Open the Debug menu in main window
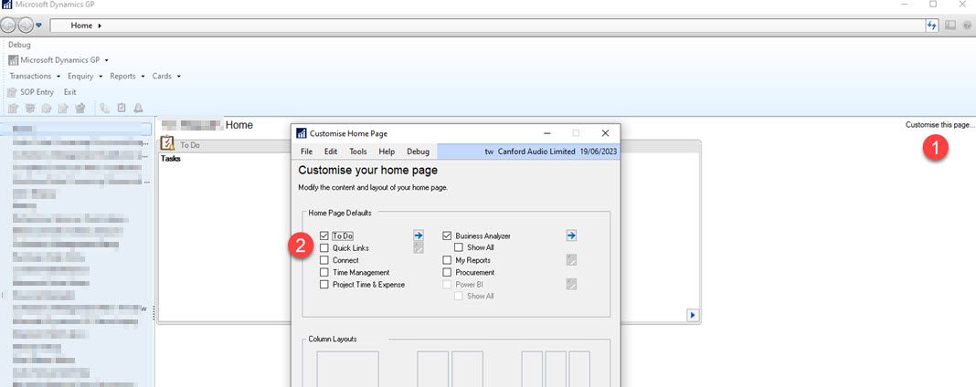 click(19, 45)
